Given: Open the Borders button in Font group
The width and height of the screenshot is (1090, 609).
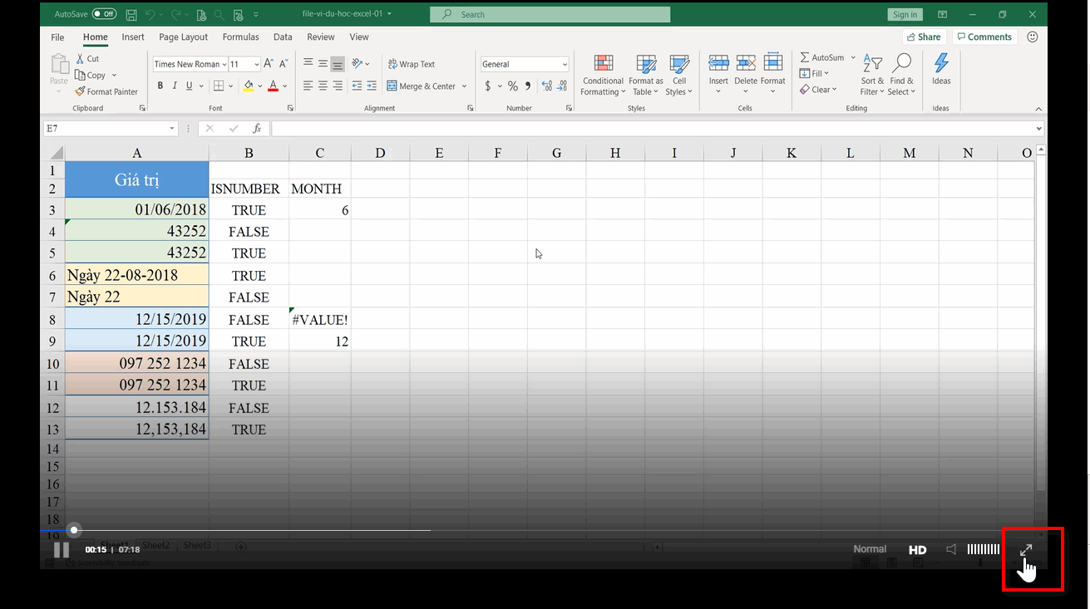Looking at the screenshot, I should pos(219,86).
